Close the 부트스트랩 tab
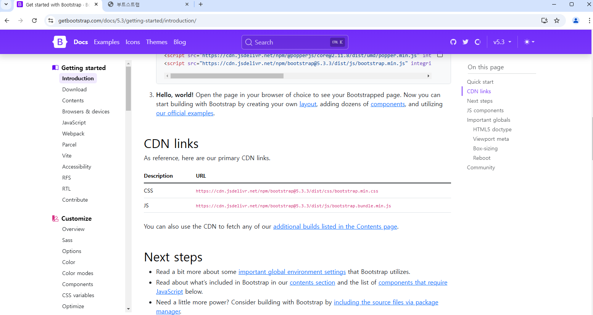 [x=187, y=4]
